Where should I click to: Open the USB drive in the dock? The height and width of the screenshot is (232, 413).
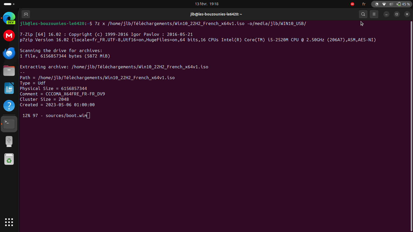tap(9, 142)
